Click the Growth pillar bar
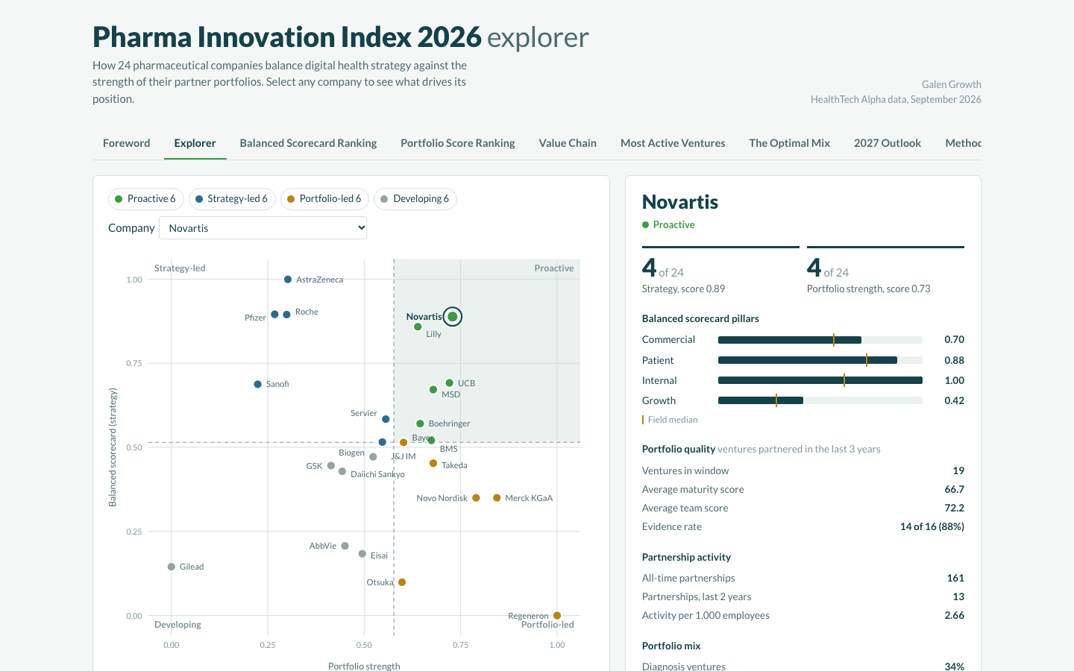 [x=820, y=400]
